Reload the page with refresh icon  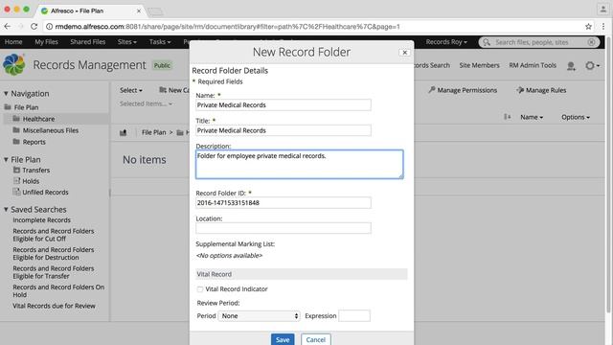[x=34, y=27]
